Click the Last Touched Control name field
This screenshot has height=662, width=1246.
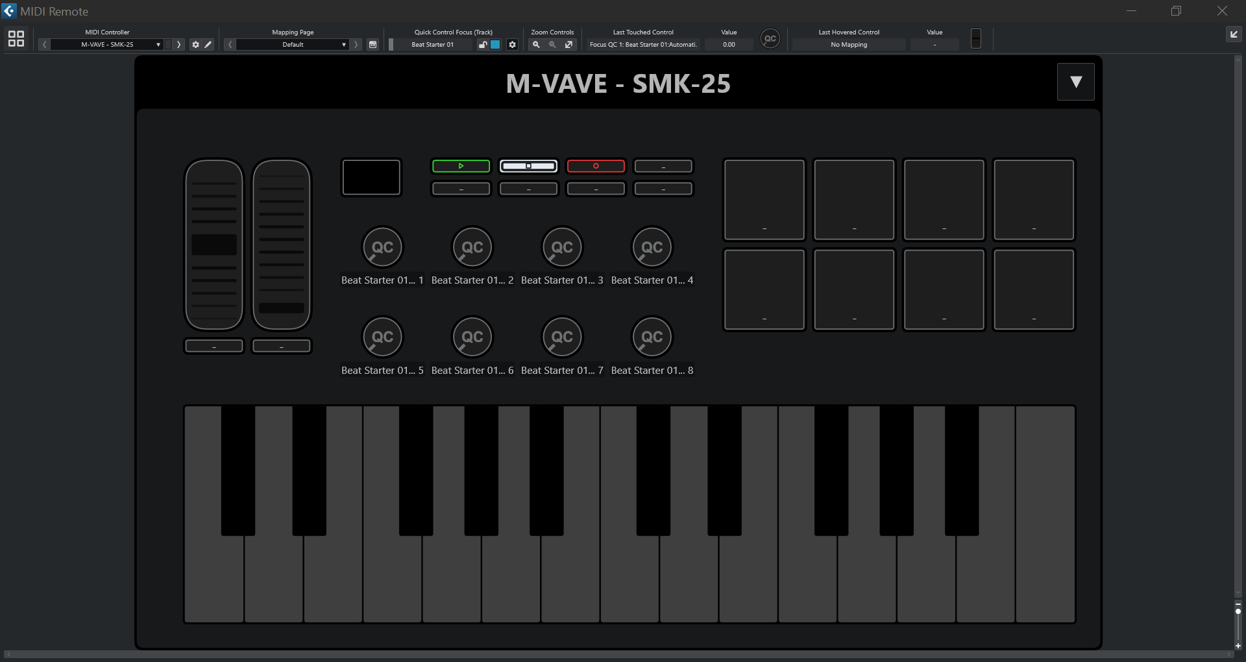(643, 45)
